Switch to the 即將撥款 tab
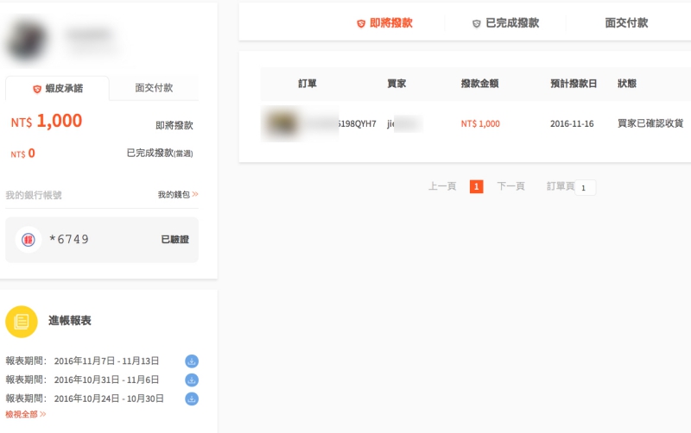This screenshot has height=433, width=691. tap(384, 23)
